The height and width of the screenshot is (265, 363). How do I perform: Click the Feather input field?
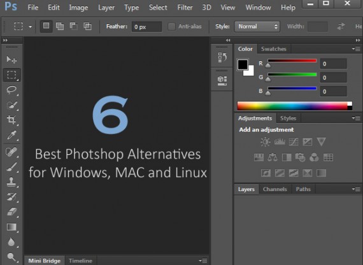146,27
